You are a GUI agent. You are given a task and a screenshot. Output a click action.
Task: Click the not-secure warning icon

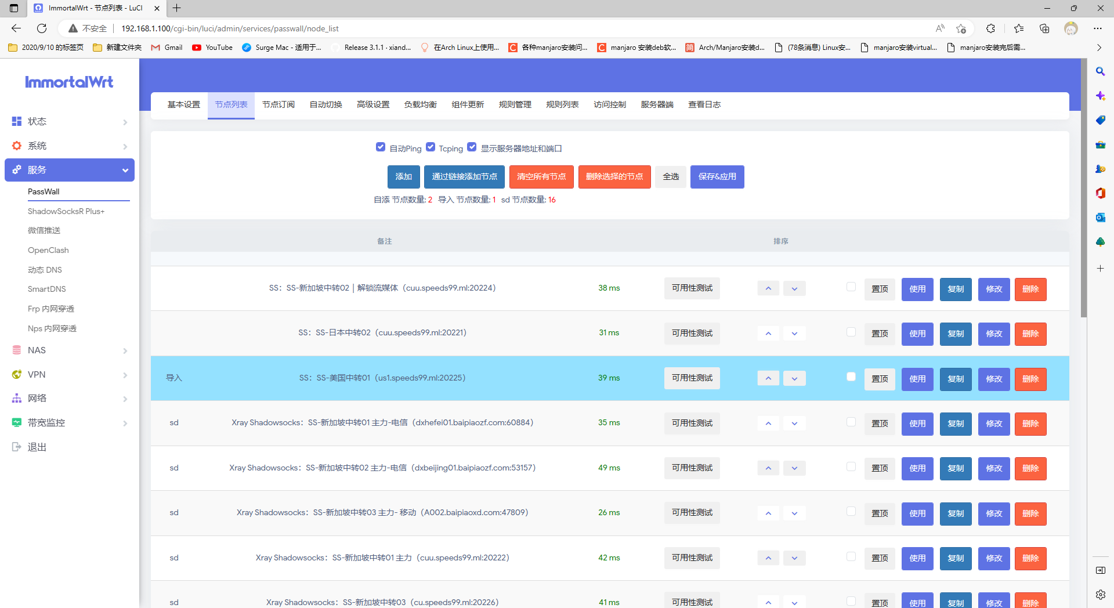tap(73, 28)
